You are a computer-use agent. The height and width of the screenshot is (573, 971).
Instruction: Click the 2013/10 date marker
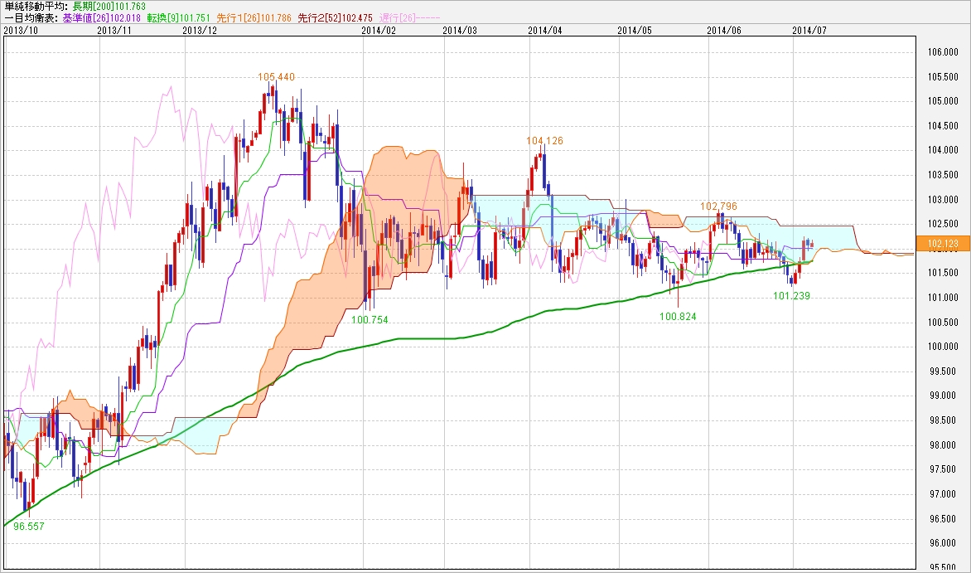[18, 30]
